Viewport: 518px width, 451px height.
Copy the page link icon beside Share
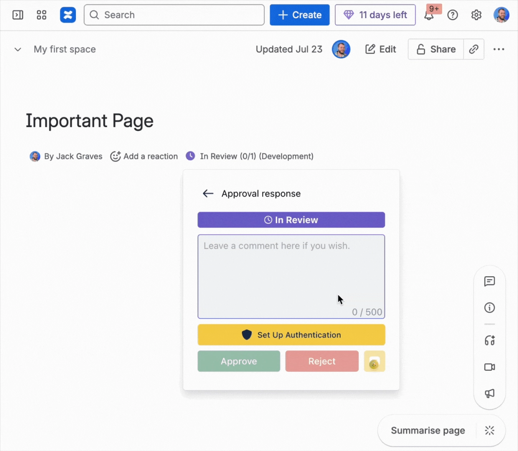[x=474, y=49]
